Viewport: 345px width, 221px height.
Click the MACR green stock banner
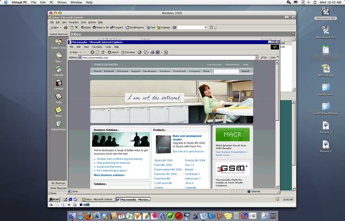point(232,135)
